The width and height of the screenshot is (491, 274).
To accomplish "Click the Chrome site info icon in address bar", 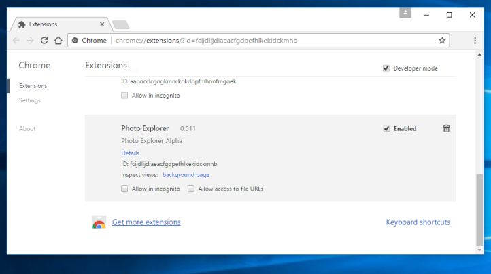I will [75, 40].
